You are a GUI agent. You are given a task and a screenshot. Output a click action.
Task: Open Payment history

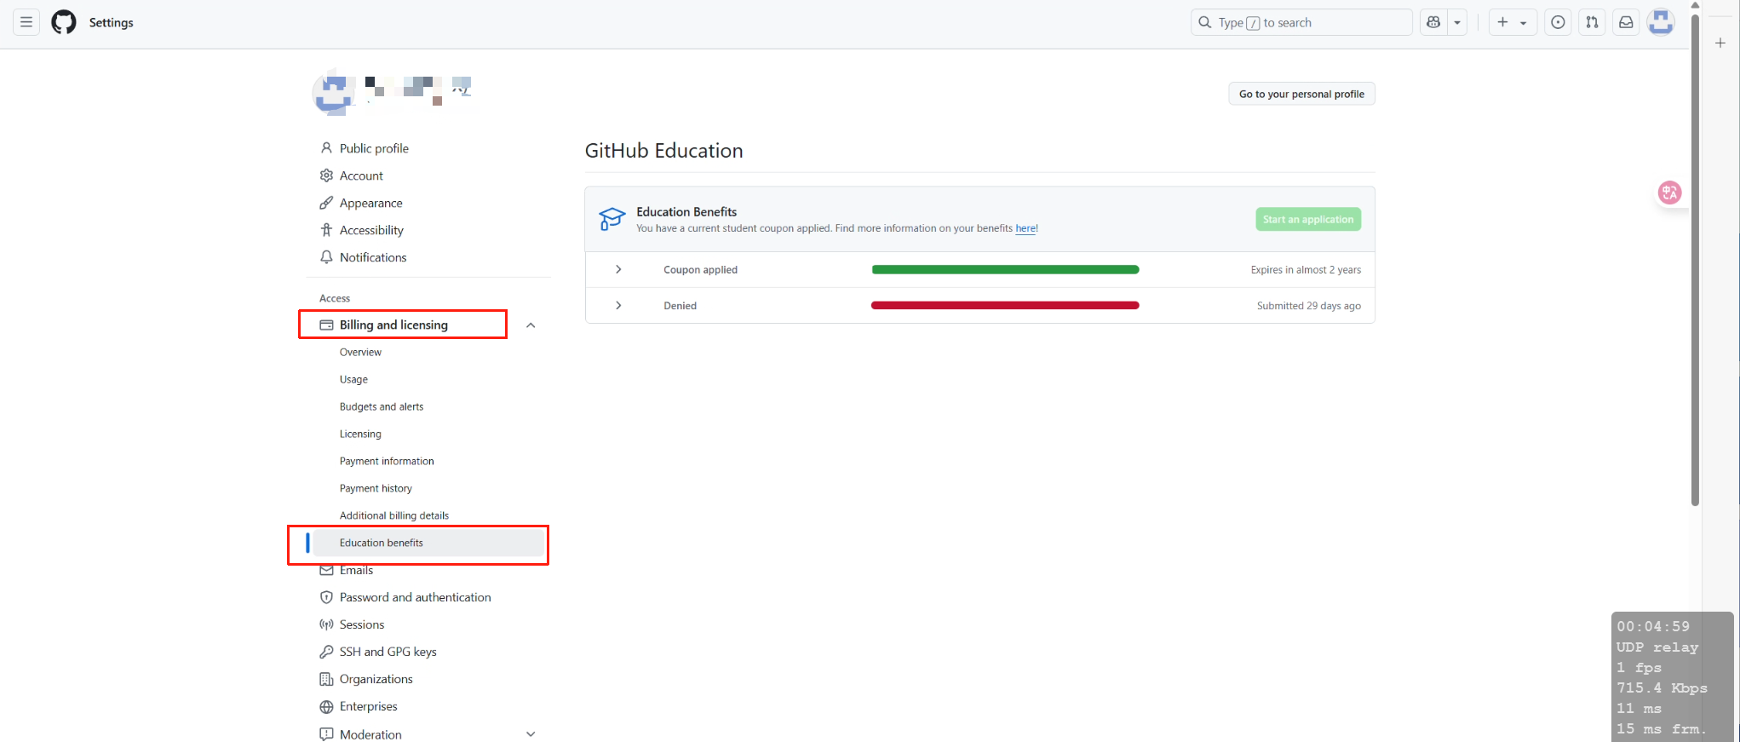[x=376, y=488]
